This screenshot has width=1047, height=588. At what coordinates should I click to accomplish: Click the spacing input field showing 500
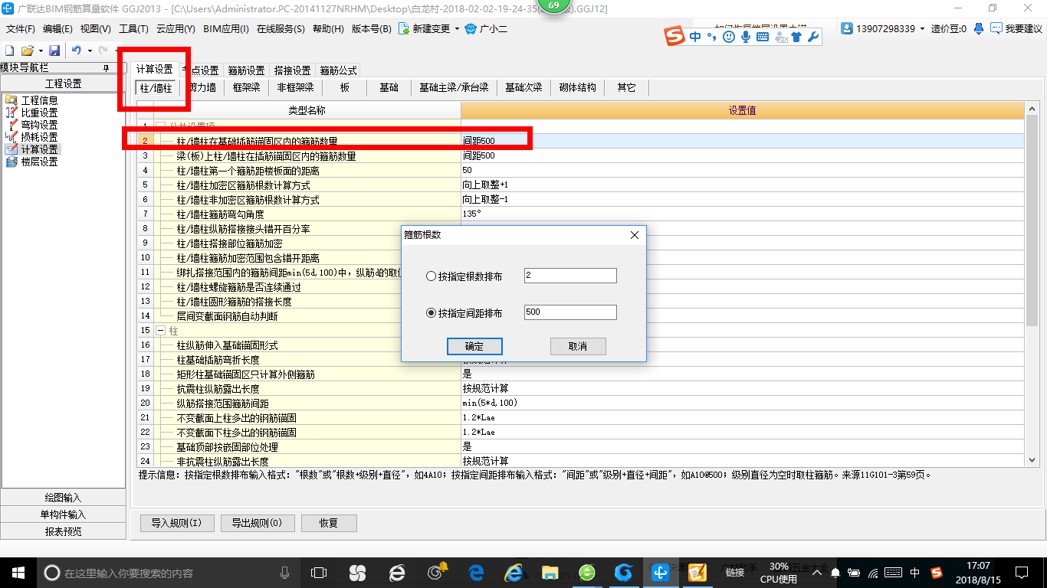tap(570, 312)
